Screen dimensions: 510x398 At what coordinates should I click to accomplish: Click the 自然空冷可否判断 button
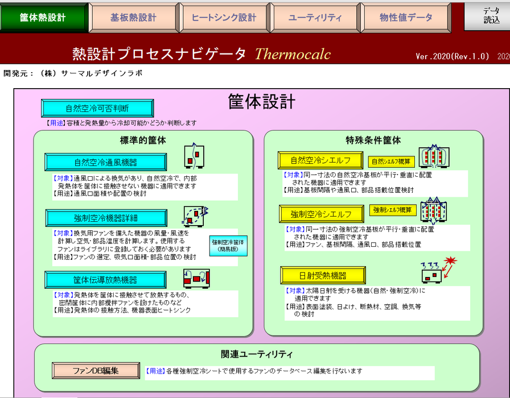tap(97, 106)
